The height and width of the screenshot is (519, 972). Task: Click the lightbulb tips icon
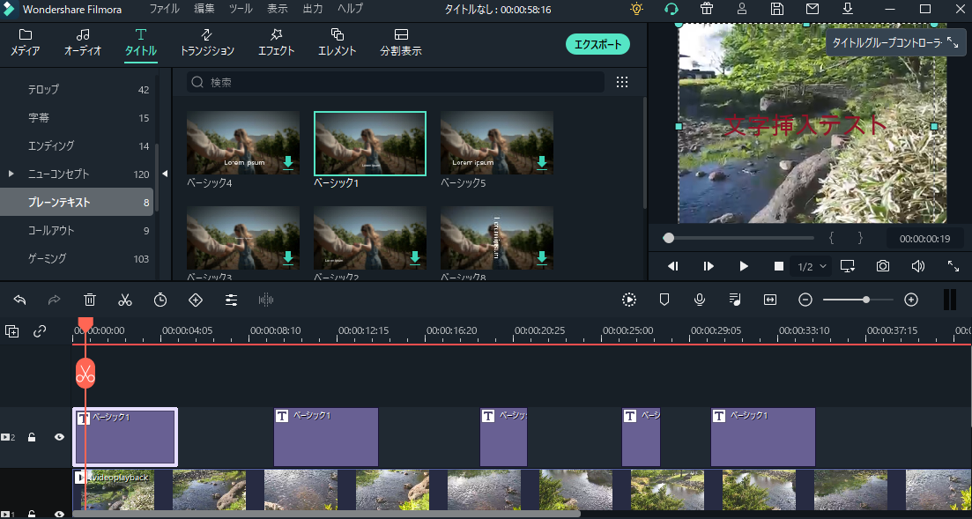636,9
